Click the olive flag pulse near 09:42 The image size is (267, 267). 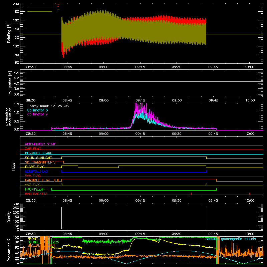206,185
